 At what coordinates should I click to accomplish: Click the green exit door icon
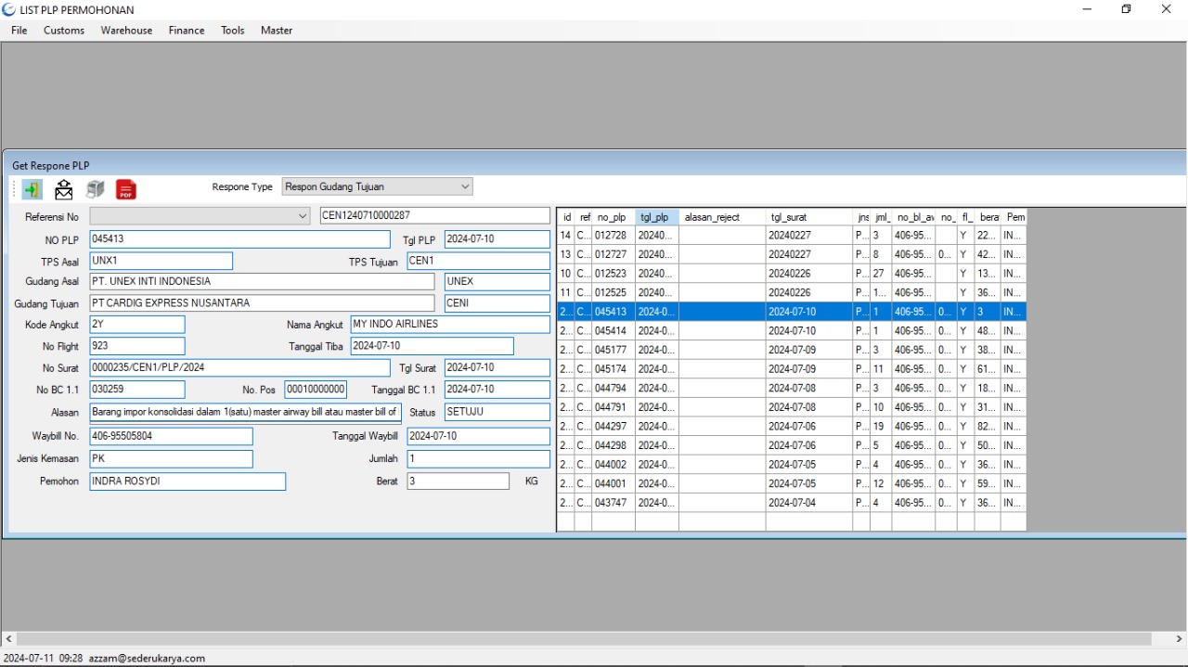point(32,189)
